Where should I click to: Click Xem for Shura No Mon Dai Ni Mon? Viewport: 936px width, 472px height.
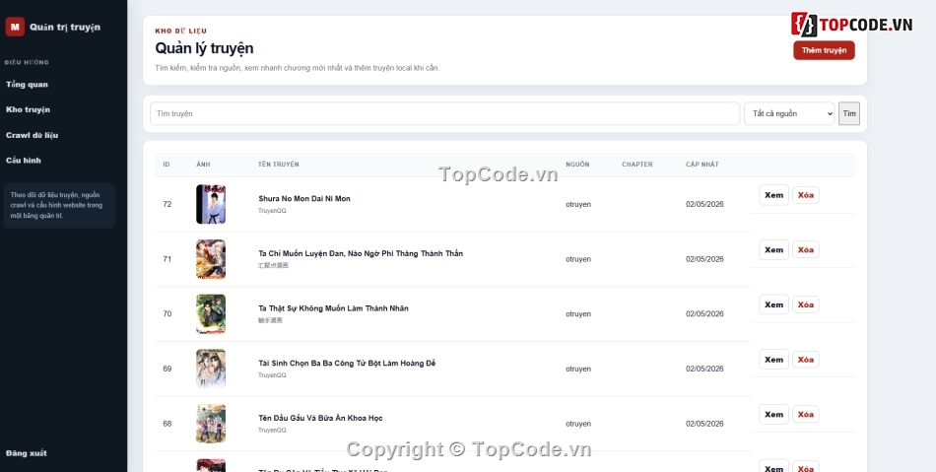point(773,195)
